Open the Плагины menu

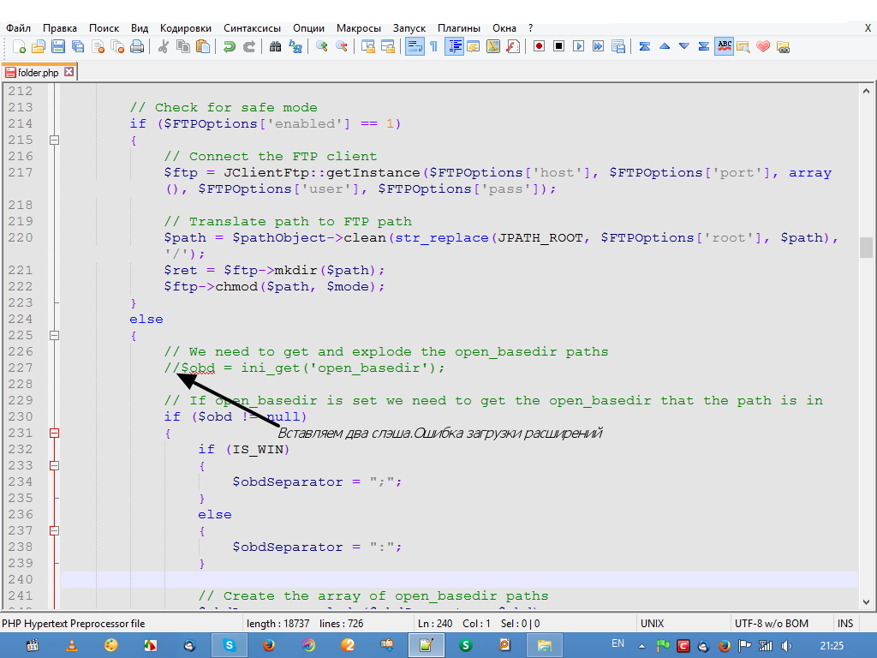coord(459,28)
